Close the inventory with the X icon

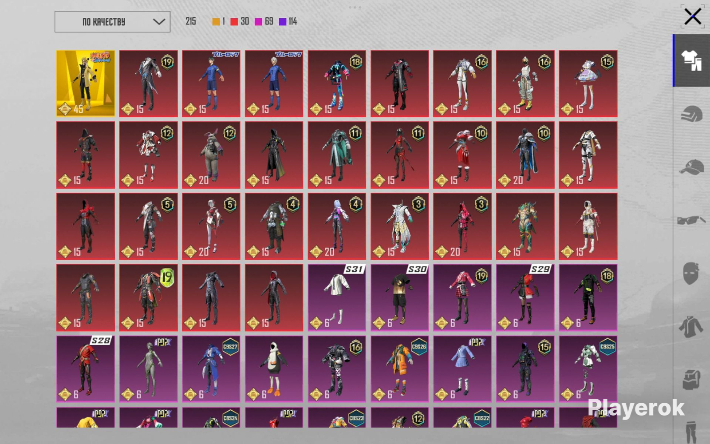pos(692,17)
